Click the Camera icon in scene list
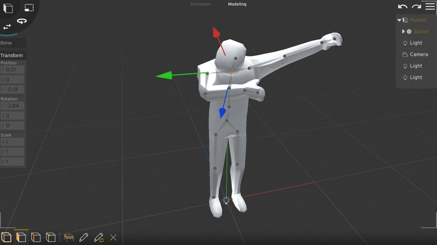 [x=405, y=55]
